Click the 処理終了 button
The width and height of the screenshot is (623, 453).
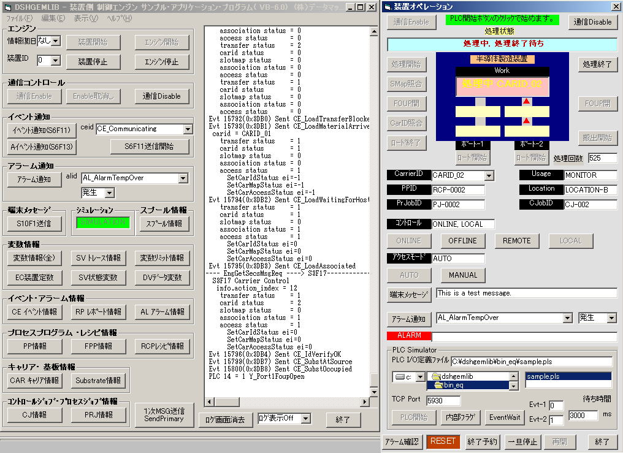(x=597, y=64)
